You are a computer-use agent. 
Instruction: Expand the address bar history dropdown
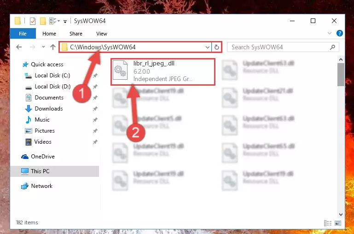pyautogui.click(x=208, y=47)
